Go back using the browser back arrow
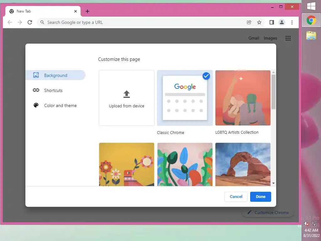The width and height of the screenshot is (321, 241). pos(10,22)
